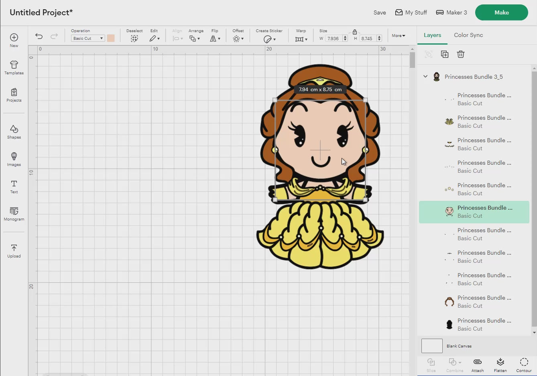Click the Upload icon

(14, 248)
